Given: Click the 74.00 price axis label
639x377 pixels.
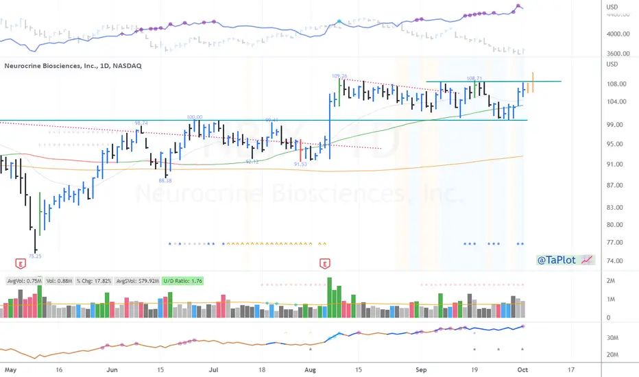Looking at the screenshot, I should 615,261.
